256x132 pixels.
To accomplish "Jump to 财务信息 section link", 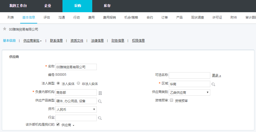I will coord(118,41).
